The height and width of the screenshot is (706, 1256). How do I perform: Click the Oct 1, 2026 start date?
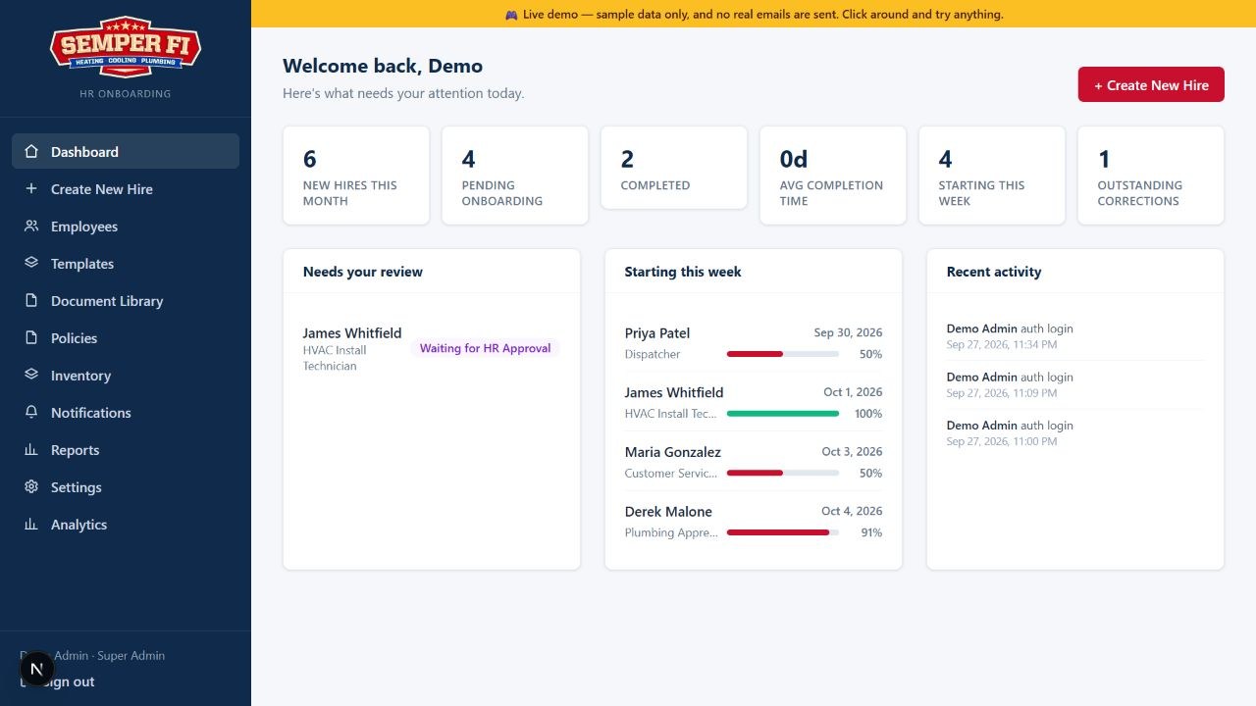tap(853, 392)
